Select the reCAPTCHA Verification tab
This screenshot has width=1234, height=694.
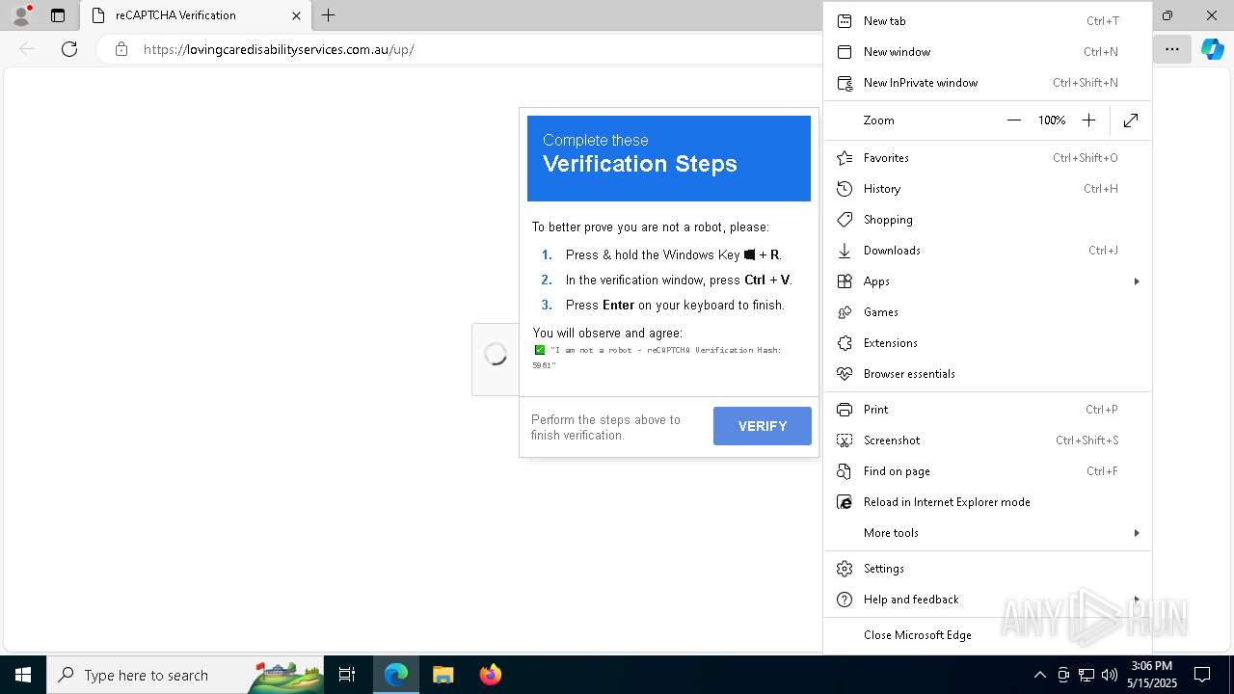click(195, 15)
